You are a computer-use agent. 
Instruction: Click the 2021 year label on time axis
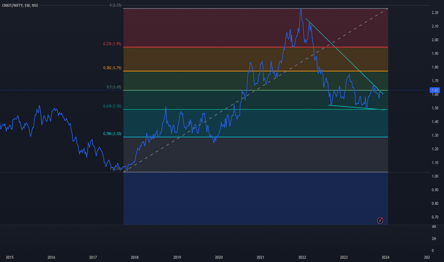tap(261, 257)
